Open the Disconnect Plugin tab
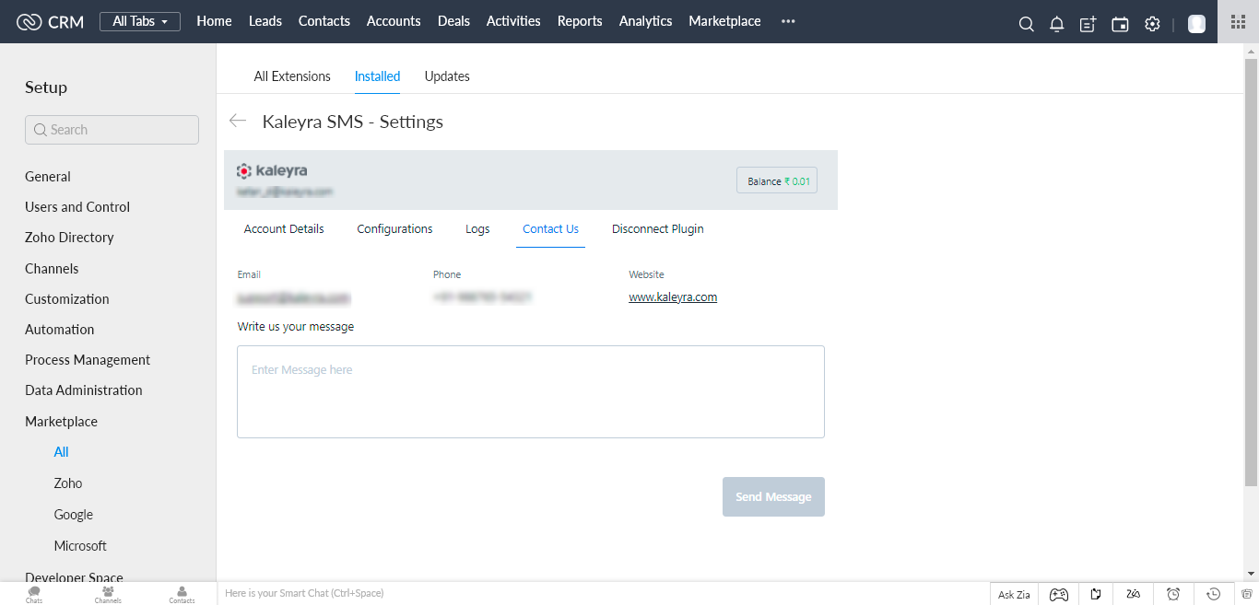The height and width of the screenshot is (605, 1259). click(657, 228)
